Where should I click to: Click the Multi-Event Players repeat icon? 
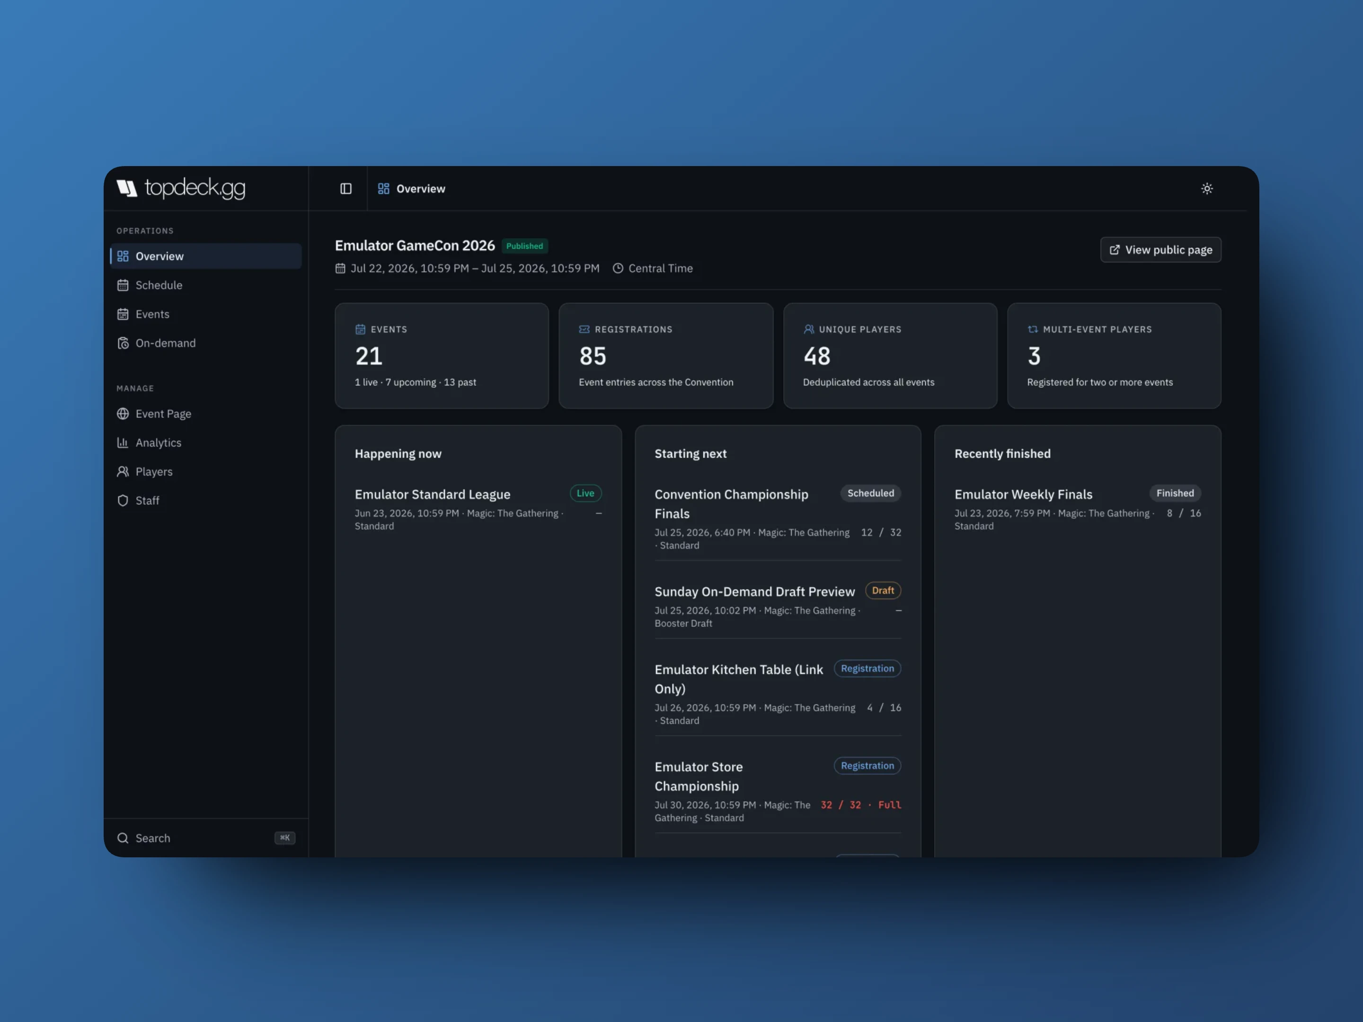coord(1033,330)
